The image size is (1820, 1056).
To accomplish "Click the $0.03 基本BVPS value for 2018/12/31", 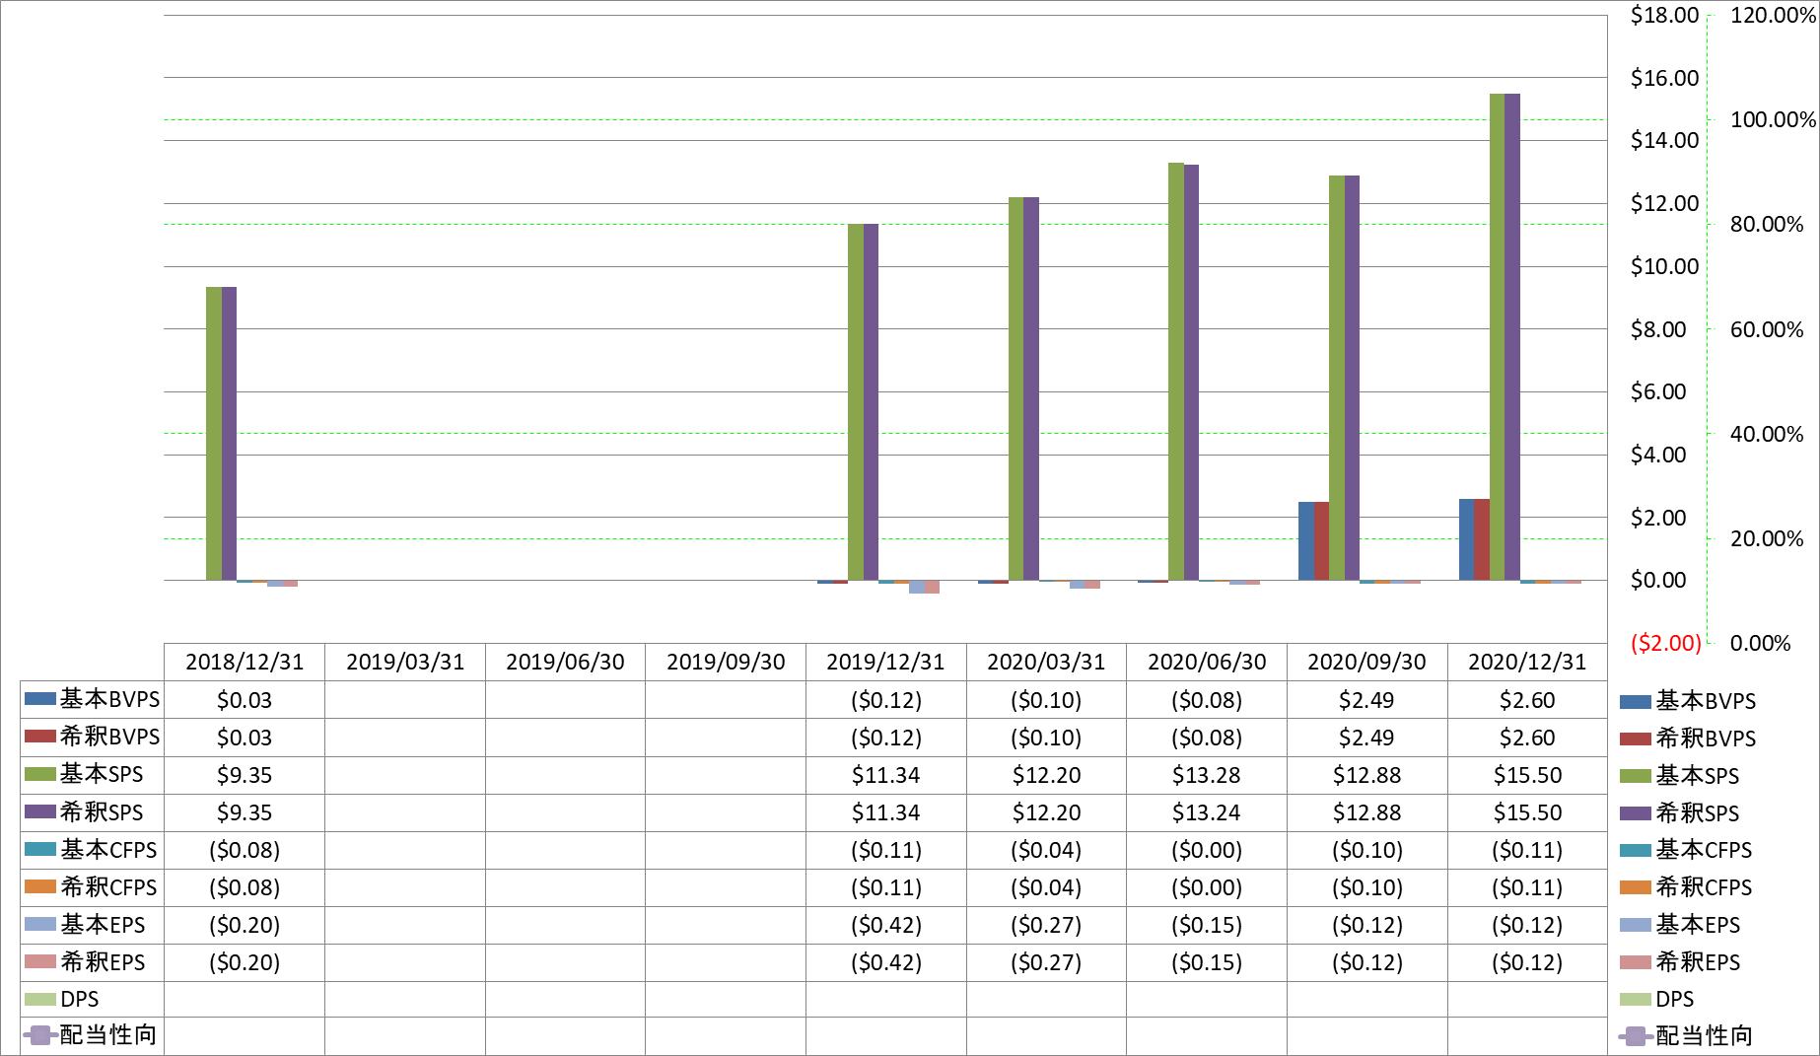I will (245, 700).
